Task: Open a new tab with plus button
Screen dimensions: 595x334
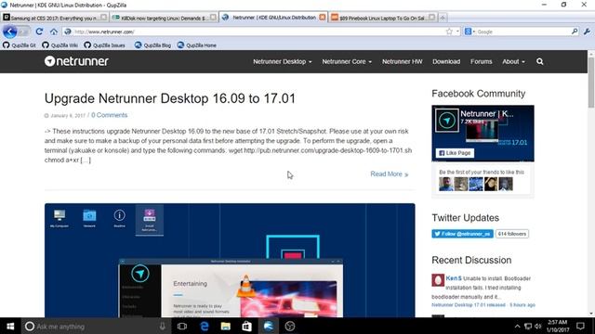Action: pos(443,18)
